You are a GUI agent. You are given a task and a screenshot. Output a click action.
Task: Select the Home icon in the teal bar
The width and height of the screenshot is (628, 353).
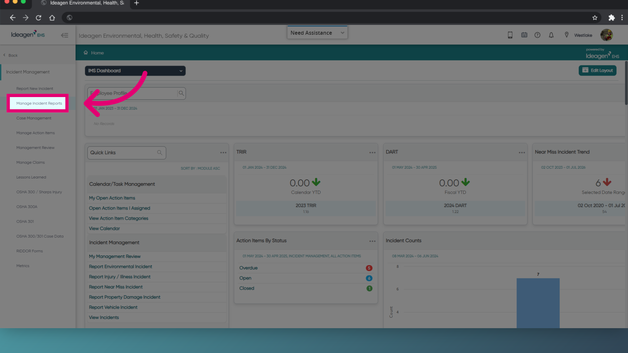tap(86, 53)
